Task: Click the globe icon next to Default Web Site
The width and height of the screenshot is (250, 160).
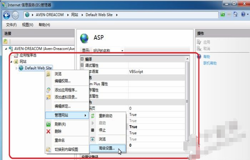Action: click(x=21, y=68)
